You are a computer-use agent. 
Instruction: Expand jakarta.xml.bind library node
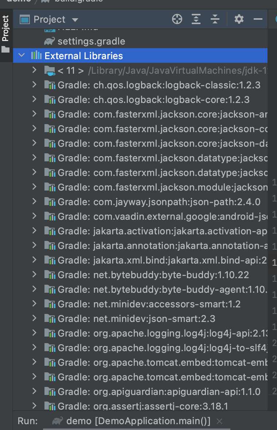[x=34, y=260]
